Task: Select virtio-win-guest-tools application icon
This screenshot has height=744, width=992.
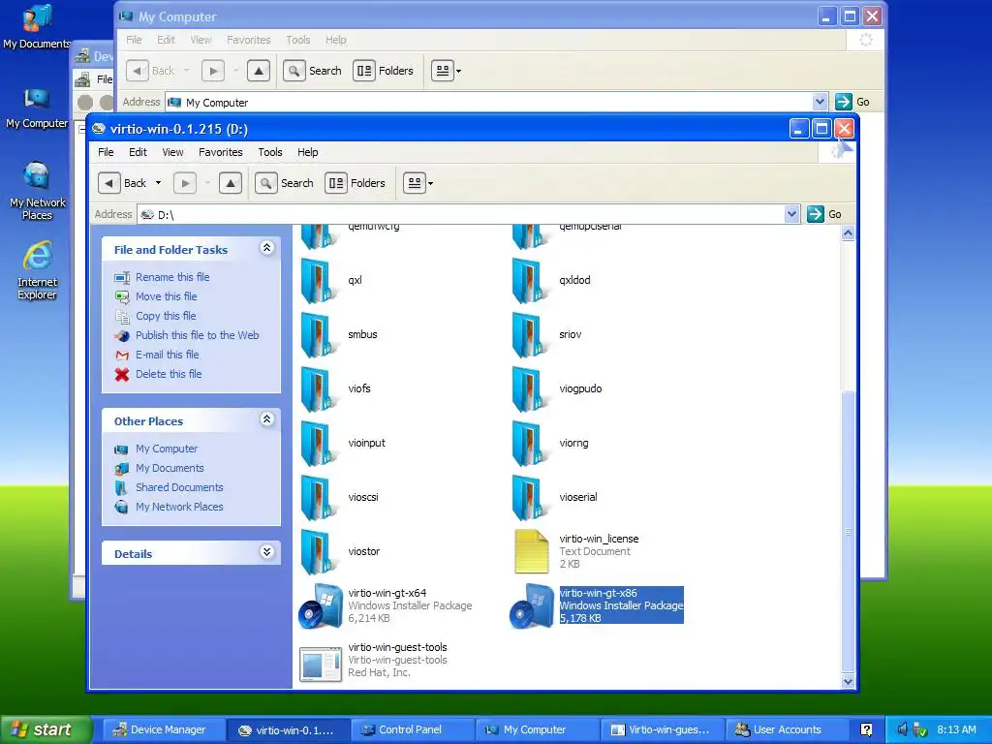Action: [321, 665]
